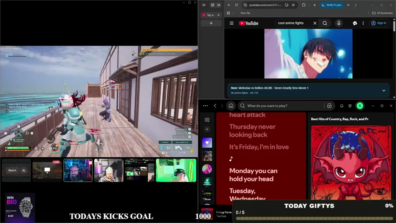Select the 'Toji vs' YouTube tab

[x=211, y=15]
